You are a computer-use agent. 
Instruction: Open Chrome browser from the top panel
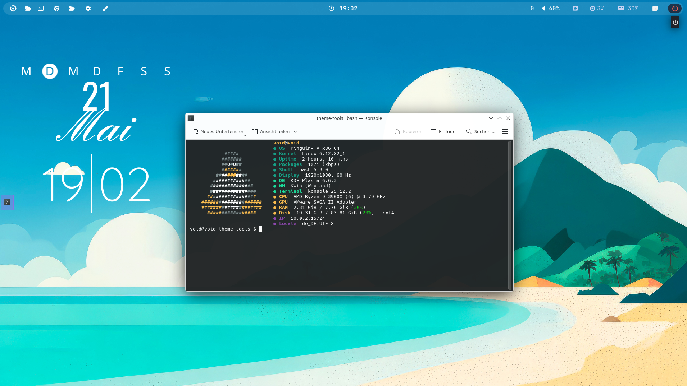click(x=56, y=8)
